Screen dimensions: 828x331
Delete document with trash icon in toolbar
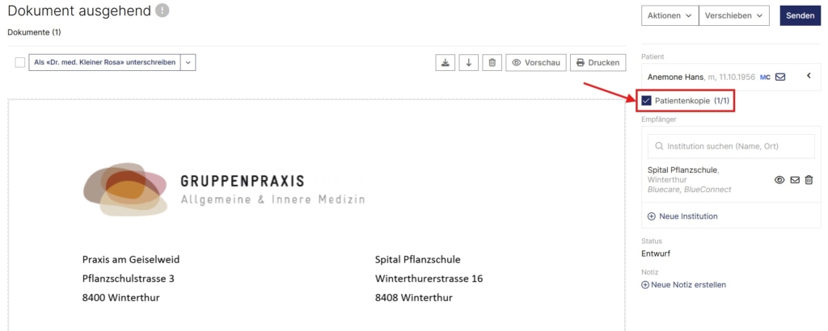492,62
